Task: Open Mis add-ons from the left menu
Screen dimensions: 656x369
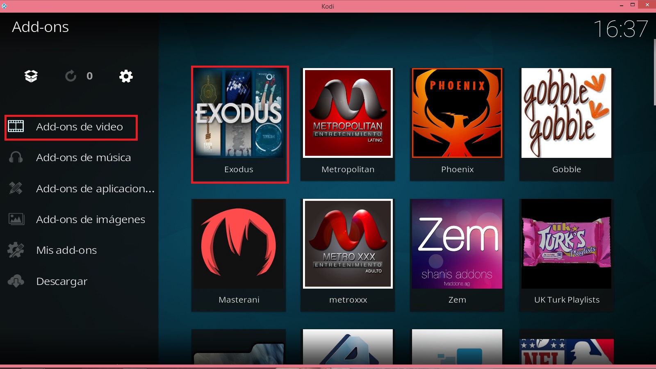Action: click(66, 250)
